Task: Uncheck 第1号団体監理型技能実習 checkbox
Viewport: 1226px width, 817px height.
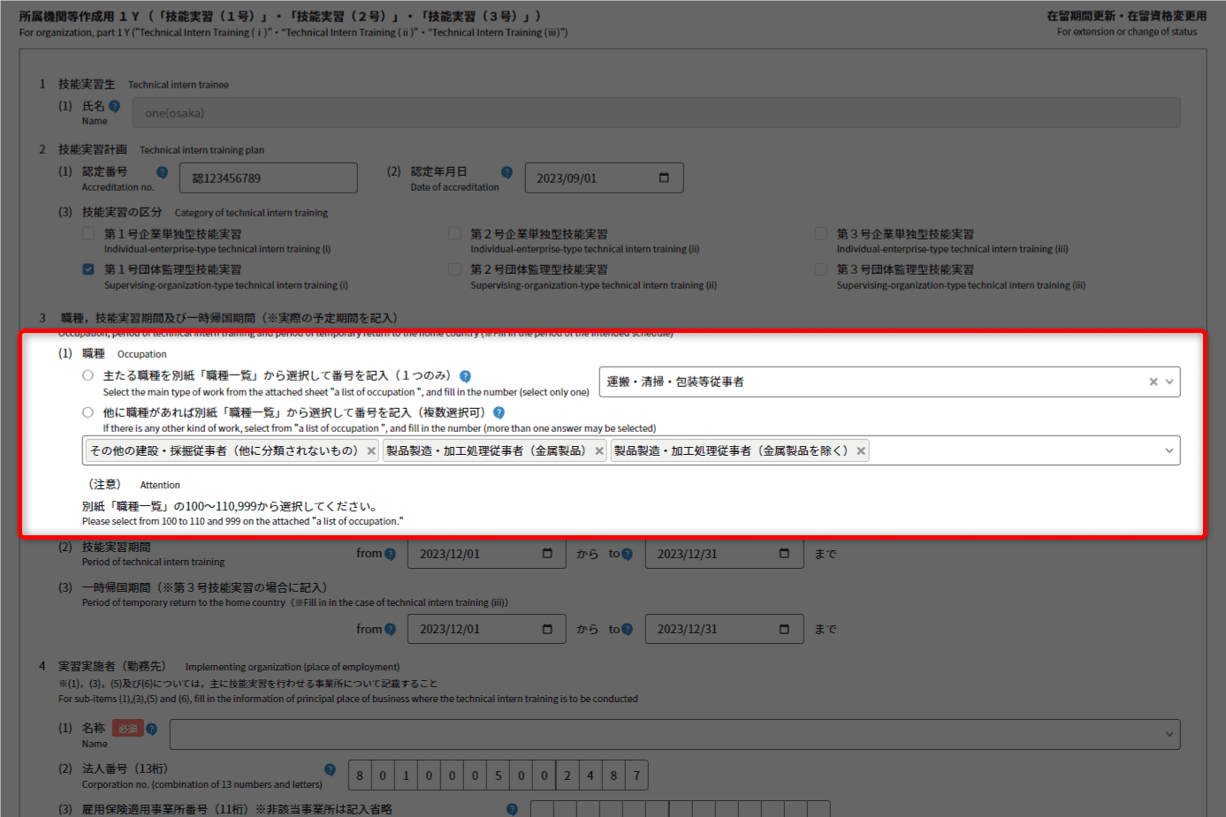Action: [x=88, y=269]
